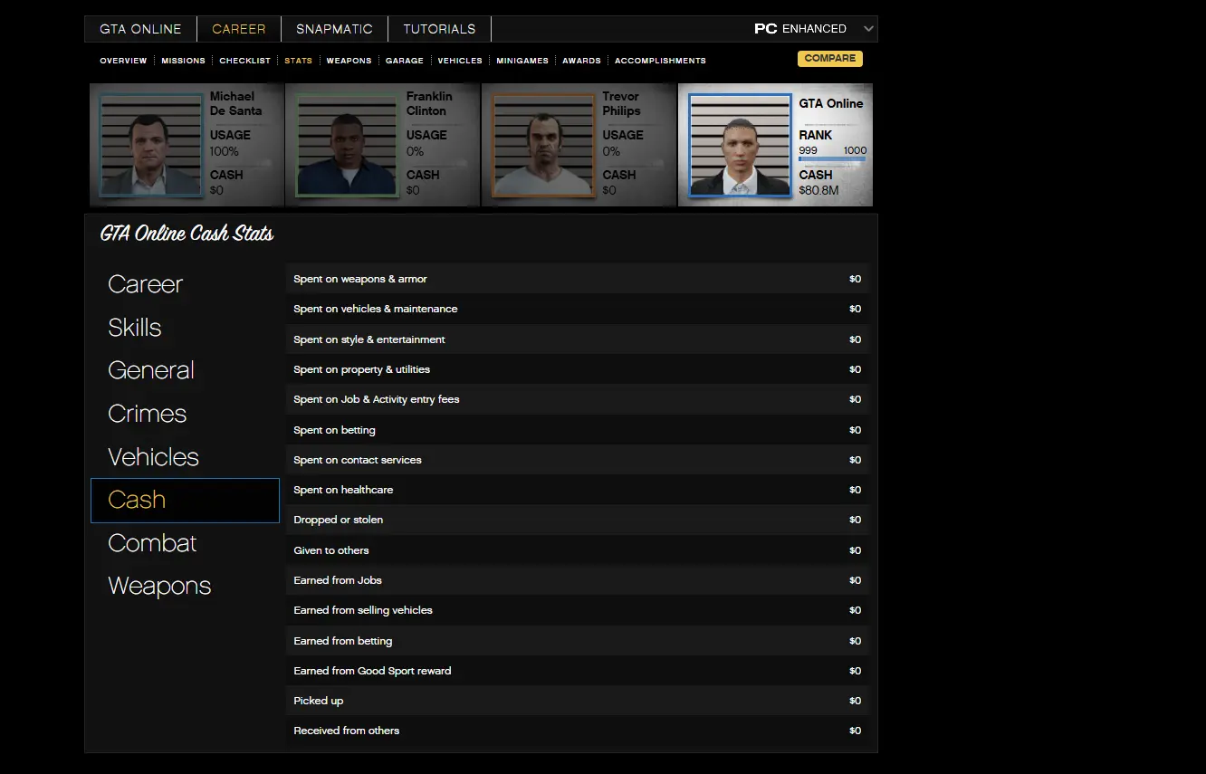Open the Weapons submenu in top navigation

pyautogui.click(x=349, y=61)
